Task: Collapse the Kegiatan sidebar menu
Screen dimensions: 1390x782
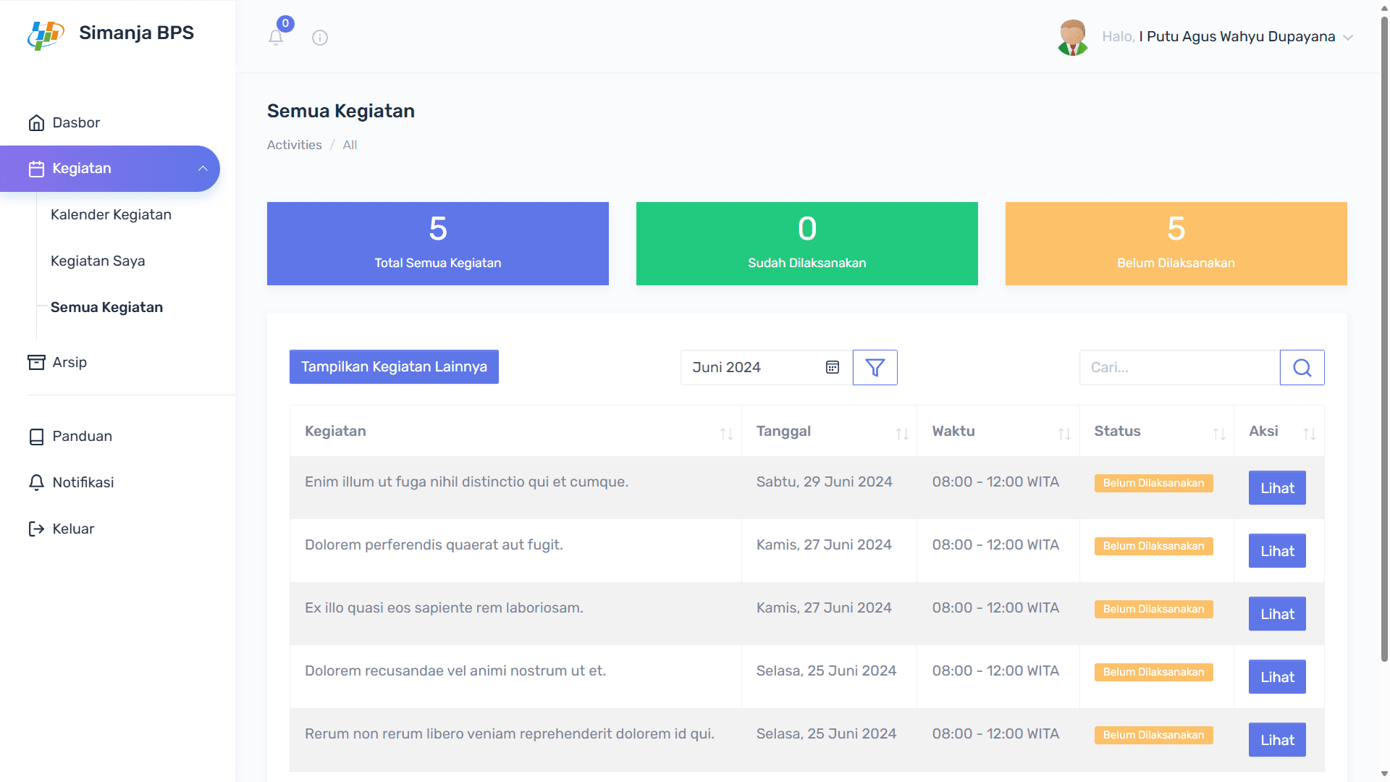Action: 203,169
